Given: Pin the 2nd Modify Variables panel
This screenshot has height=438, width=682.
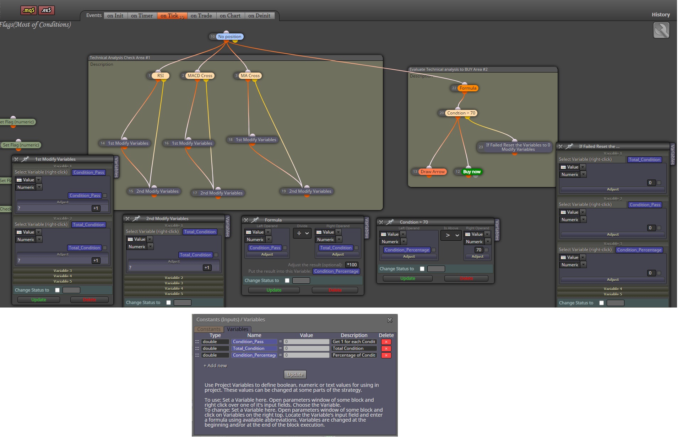Looking at the screenshot, I should click(x=137, y=219).
